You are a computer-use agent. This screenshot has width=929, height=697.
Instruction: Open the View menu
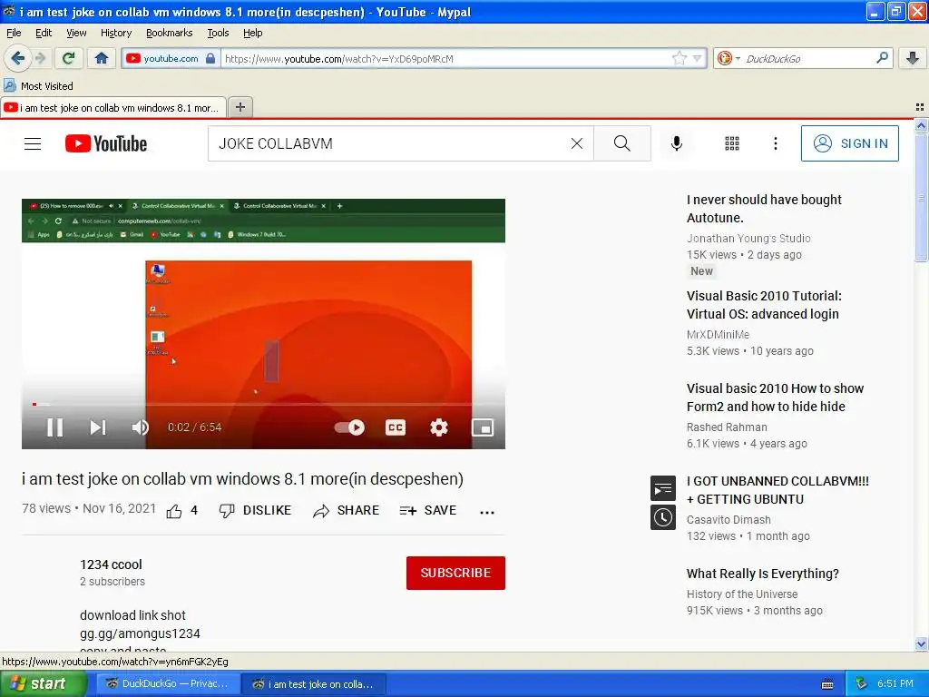tap(76, 33)
